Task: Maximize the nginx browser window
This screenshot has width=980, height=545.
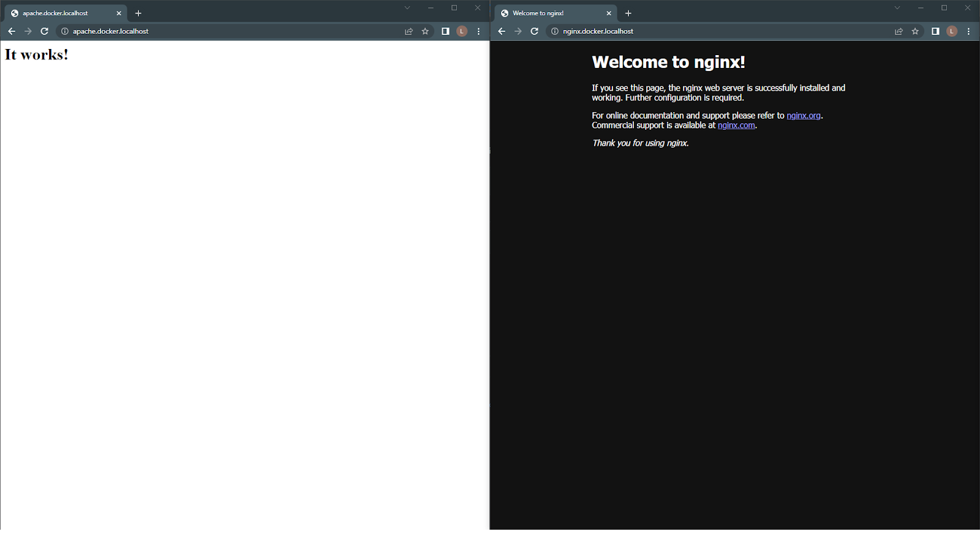Action: coord(944,8)
